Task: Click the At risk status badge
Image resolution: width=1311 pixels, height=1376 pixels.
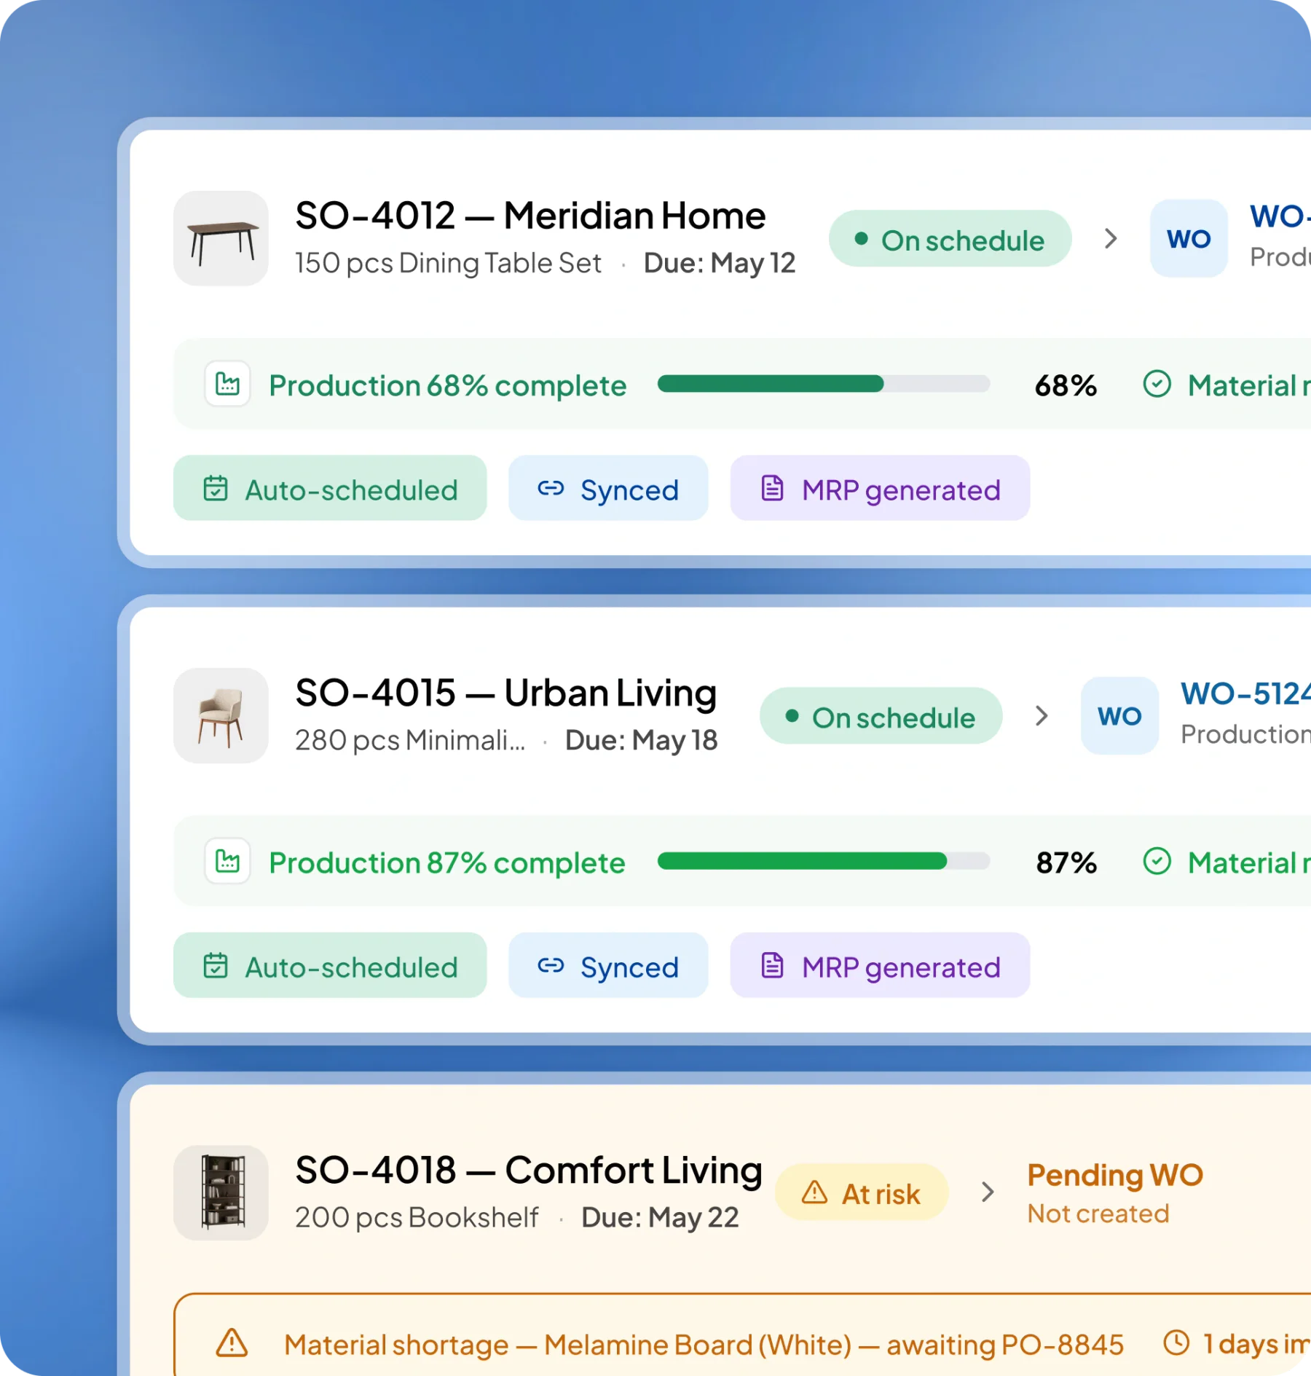Action: point(862,1192)
